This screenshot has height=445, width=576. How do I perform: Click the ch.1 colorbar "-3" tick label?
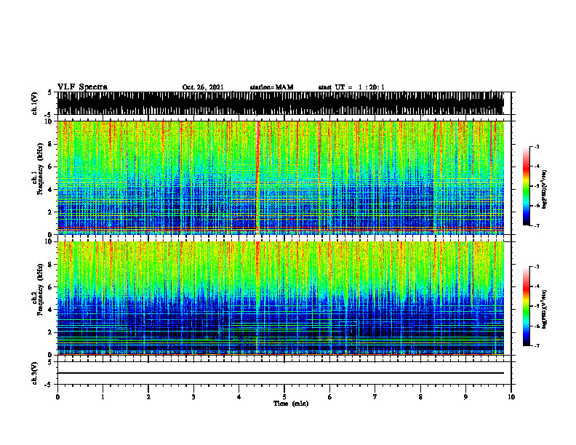click(x=537, y=146)
